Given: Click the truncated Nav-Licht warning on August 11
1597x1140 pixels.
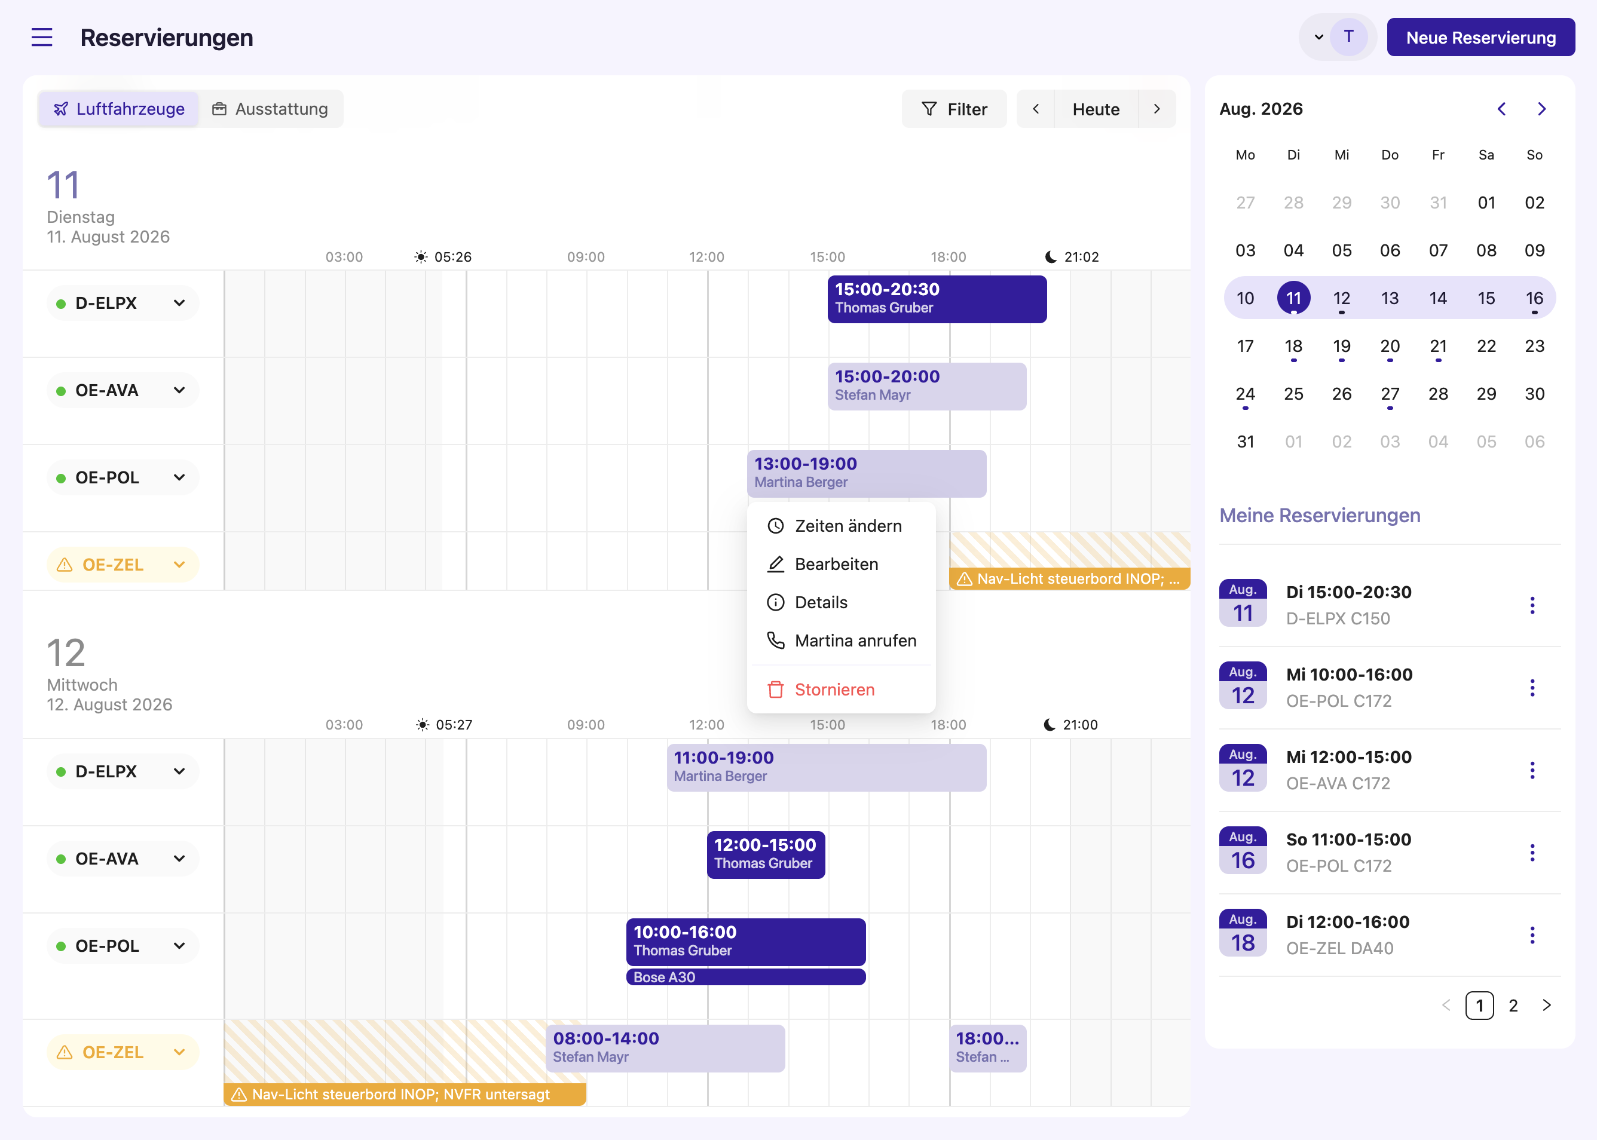Looking at the screenshot, I should [x=1070, y=578].
